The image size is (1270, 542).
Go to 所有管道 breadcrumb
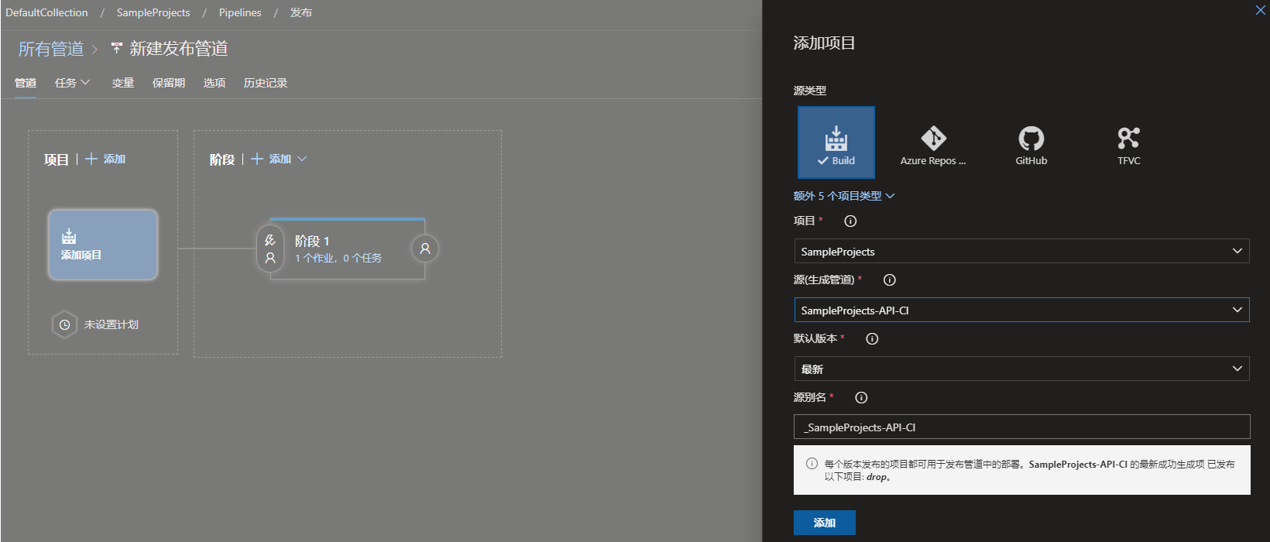[x=51, y=49]
